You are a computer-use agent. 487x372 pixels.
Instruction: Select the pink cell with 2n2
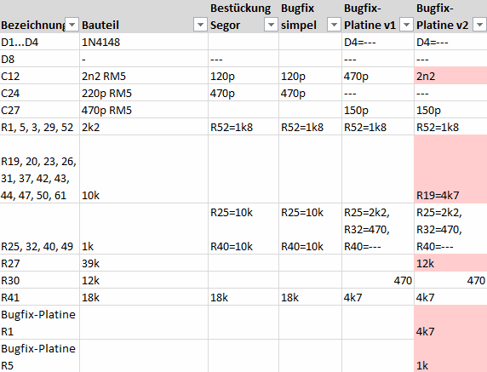point(450,76)
